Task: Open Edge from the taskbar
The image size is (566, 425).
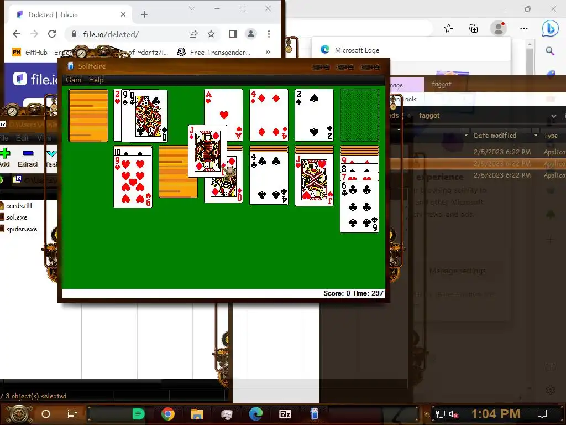Action: tap(255, 414)
